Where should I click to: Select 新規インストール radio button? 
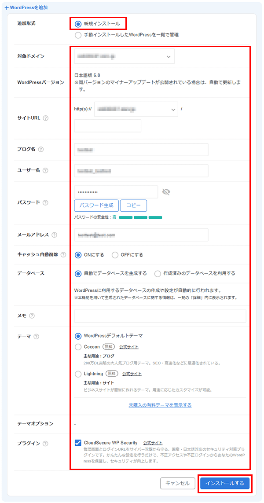(78, 24)
